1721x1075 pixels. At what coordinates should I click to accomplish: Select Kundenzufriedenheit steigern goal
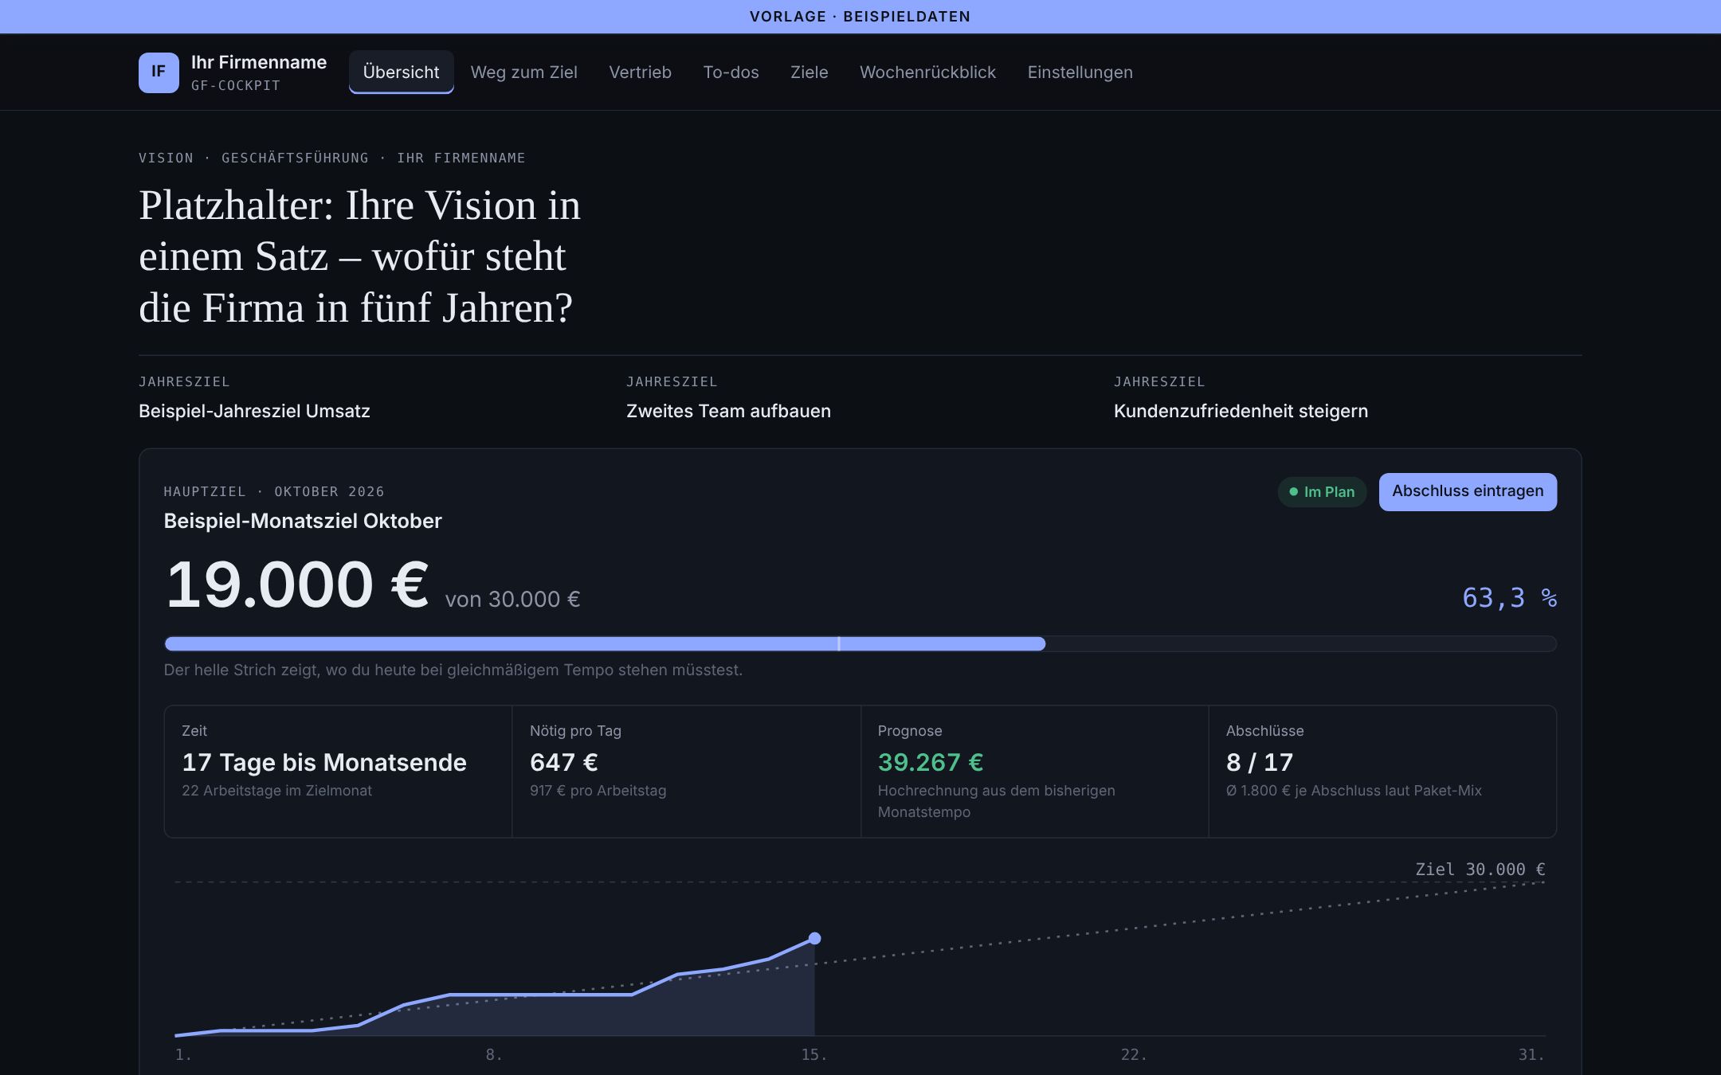[x=1241, y=411]
